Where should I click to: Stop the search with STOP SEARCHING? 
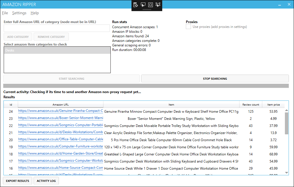[215, 79]
